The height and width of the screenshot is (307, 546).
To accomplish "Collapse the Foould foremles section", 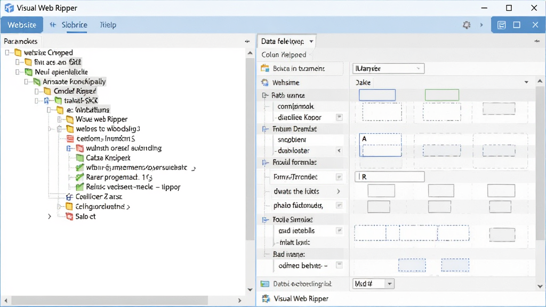I will pyautogui.click(x=265, y=163).
